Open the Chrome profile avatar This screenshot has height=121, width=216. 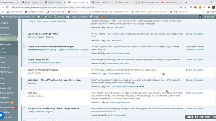tap(213, 7)
